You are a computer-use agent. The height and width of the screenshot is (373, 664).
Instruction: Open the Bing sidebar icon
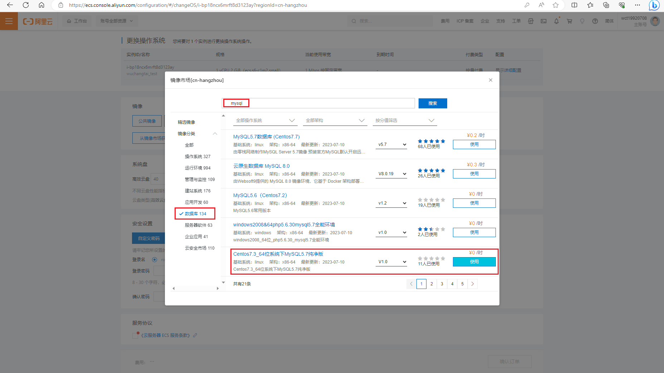click(x=654, y=5)
